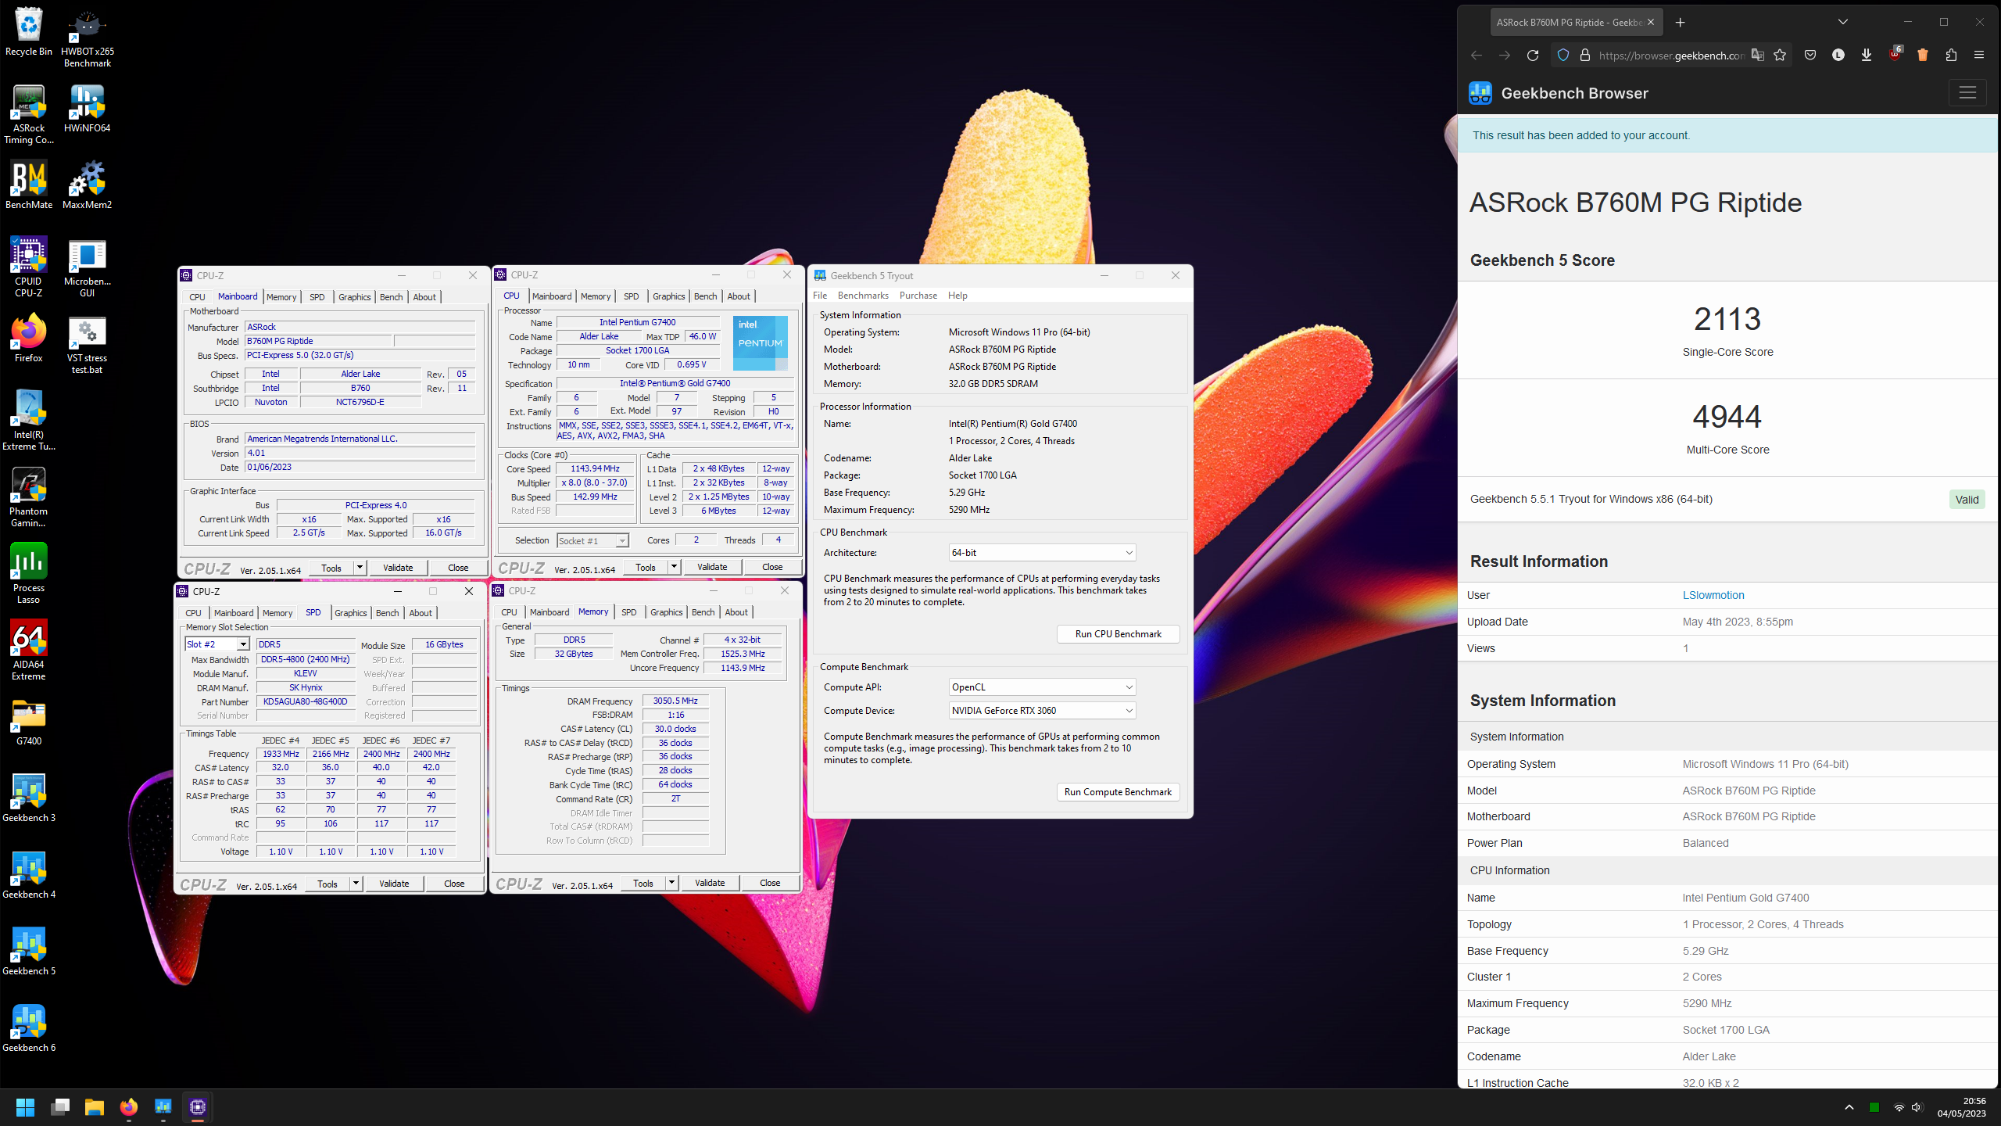Viewport: 2001px width, 1126px height.
Task: Open volume control in system tray
Action: coord(1917,1107)
